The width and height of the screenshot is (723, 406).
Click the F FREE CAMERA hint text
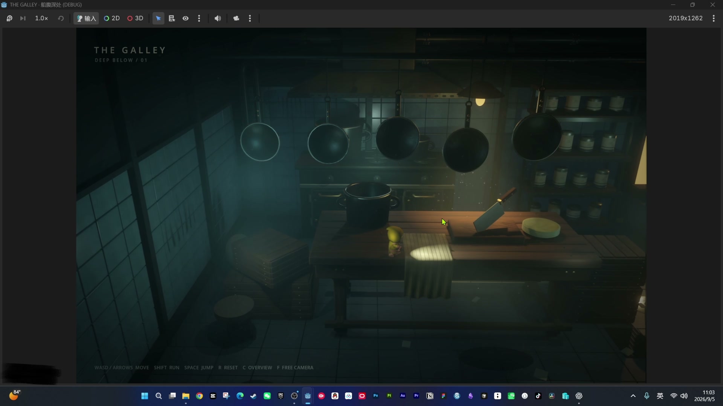tap(295, 368)
